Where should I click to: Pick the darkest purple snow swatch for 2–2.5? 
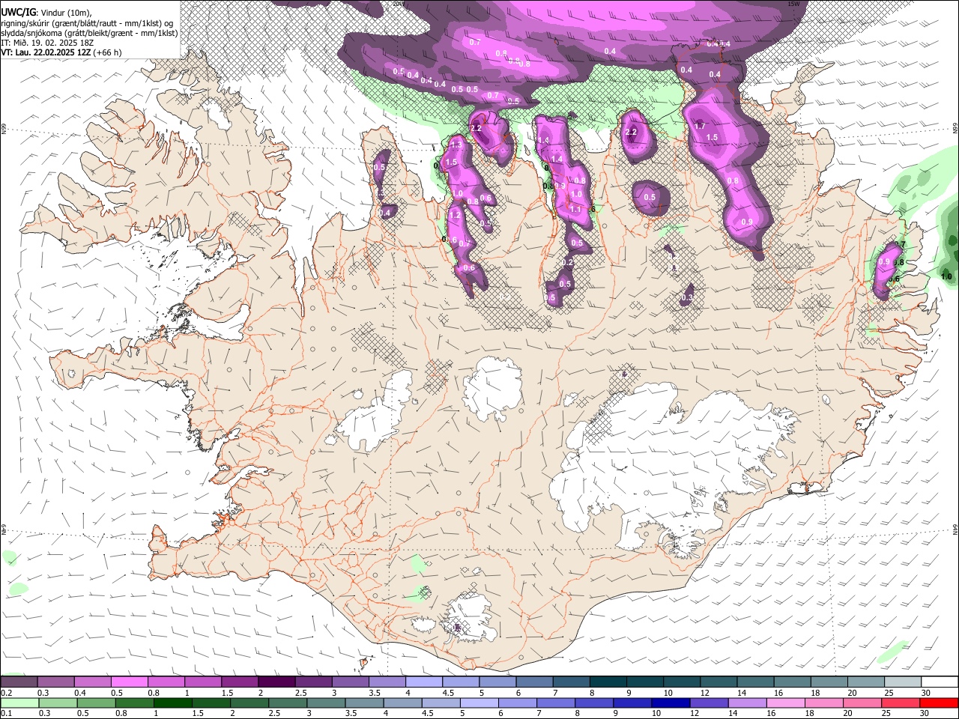point(276,682)
